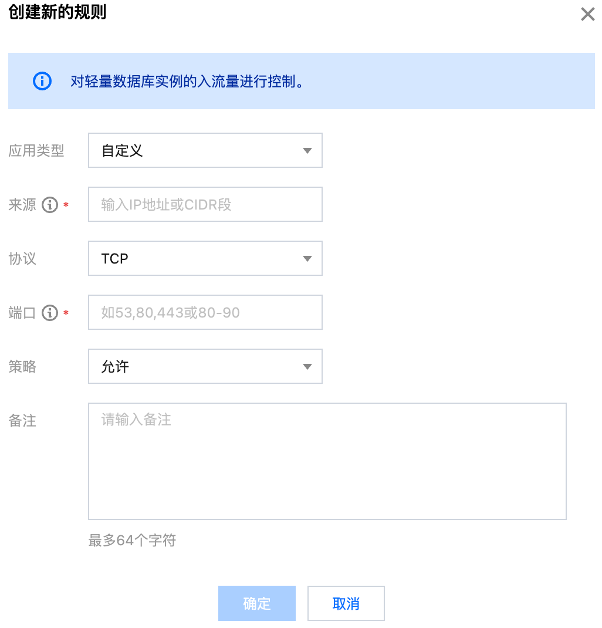Click the 备注 field label
This screenshot has height=628, width=602.
pyautogui.click(x=22, y=421)
